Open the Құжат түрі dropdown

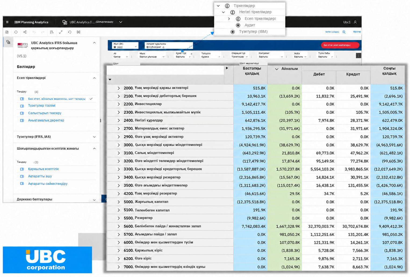[x=183, y=55]
